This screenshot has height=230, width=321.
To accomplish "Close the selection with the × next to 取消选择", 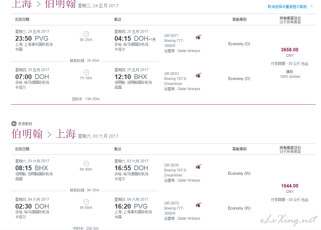I will coord(311,6).
